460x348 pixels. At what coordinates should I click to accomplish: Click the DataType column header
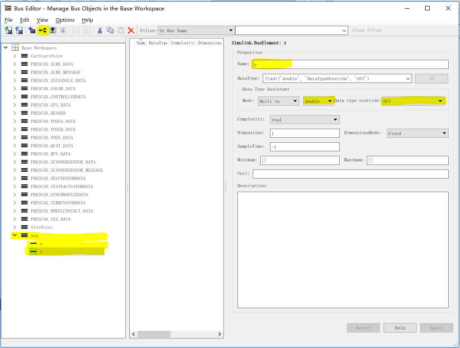pyautogui.click(x=158, y=43)
